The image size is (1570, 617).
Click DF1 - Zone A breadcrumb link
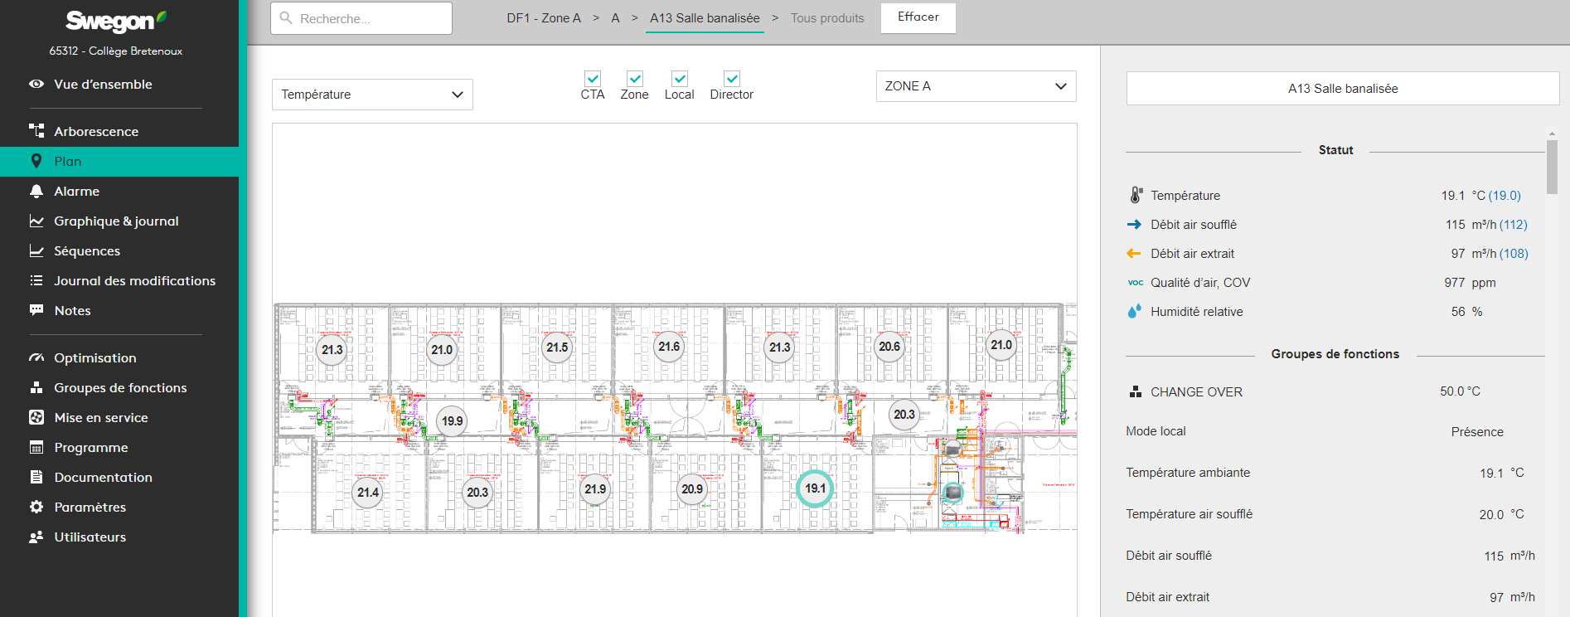click(544, 18)
